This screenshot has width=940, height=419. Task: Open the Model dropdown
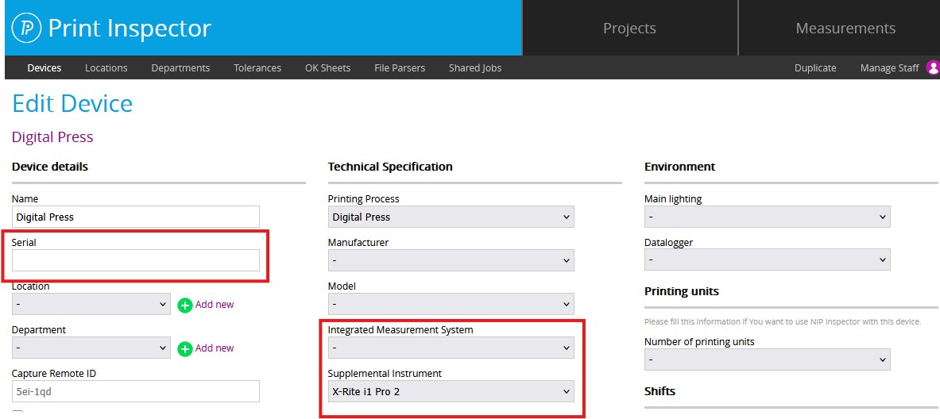pyautogui.click(x=451, y=304)
